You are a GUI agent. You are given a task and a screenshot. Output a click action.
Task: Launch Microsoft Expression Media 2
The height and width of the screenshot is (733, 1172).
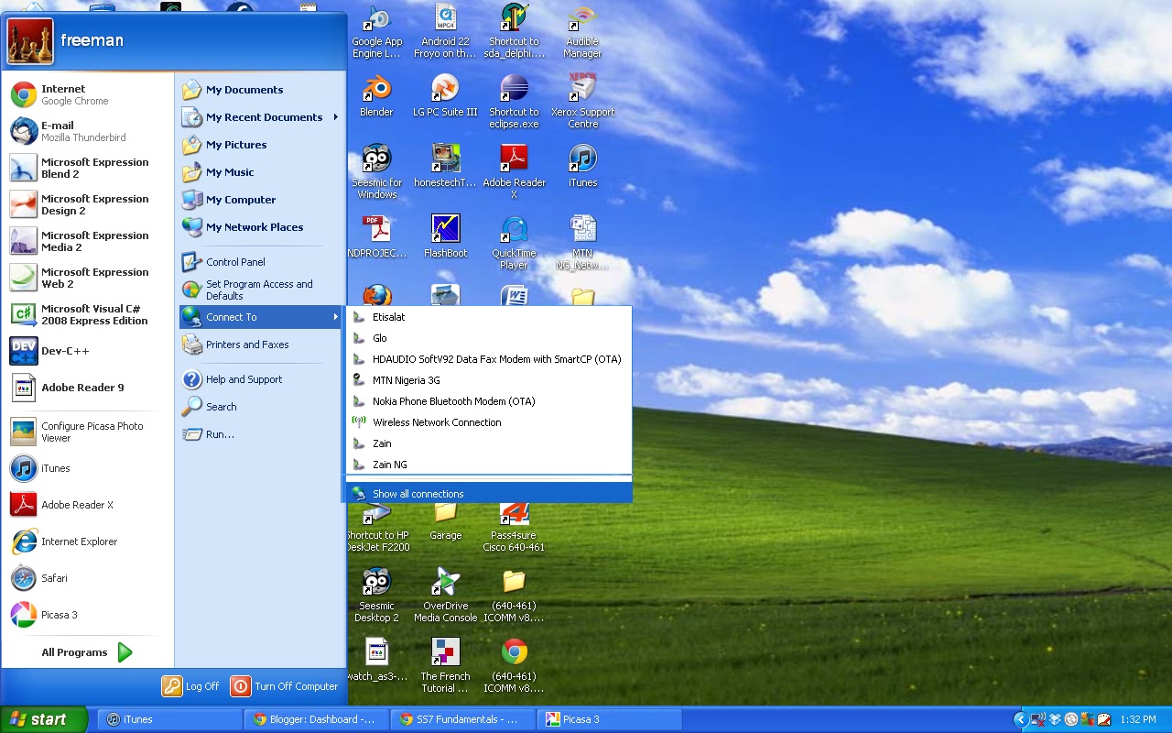coord(87,241)
